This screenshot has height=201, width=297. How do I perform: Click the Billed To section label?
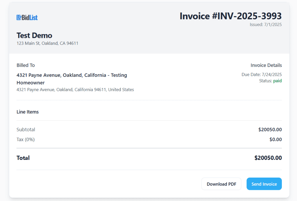[x=26, y=65]
